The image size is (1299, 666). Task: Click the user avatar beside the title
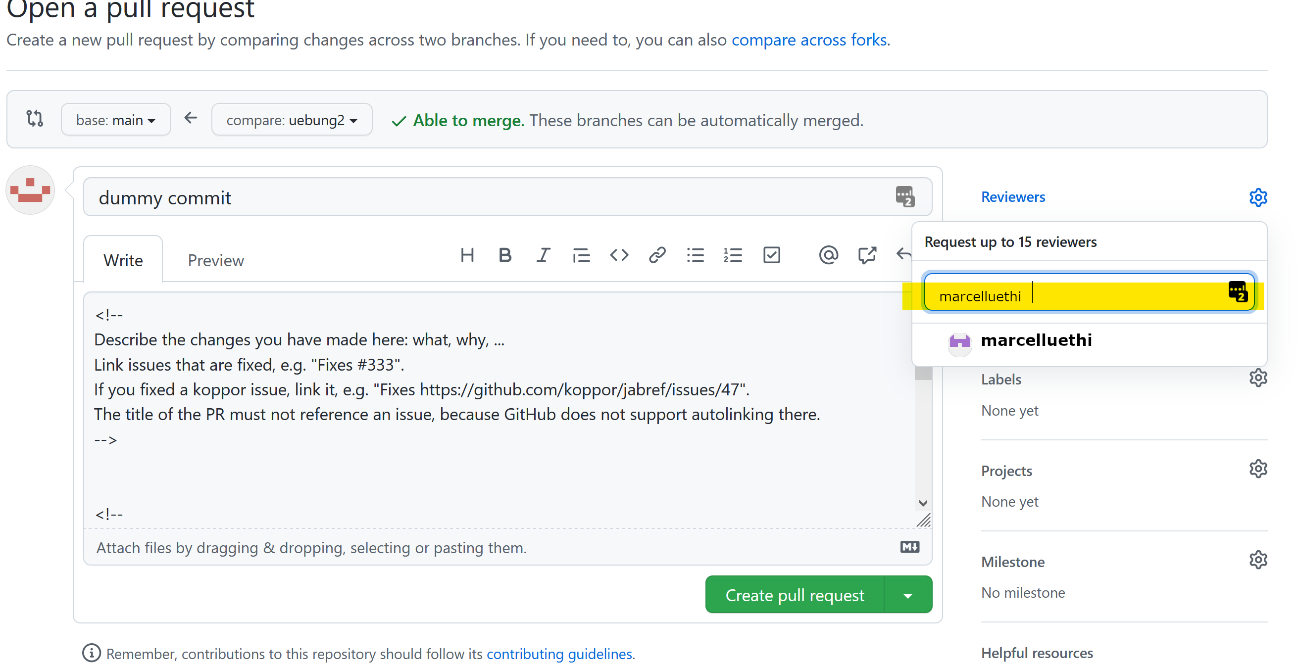[x=30, y=190]
